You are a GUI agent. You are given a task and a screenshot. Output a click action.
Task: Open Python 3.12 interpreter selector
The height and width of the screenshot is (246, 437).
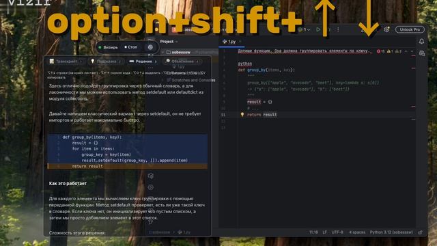pos(391,232)
